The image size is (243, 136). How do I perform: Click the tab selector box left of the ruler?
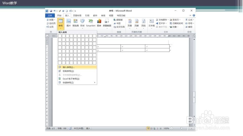point(47,36)
